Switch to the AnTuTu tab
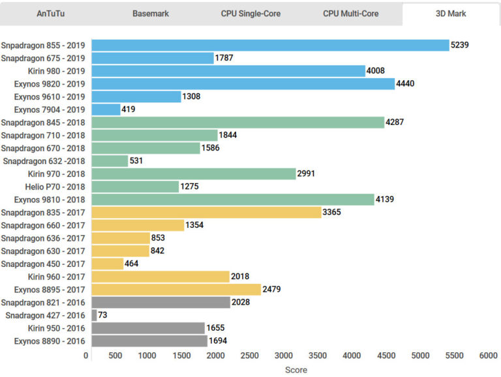501x377 pixels. coord(49,14)
